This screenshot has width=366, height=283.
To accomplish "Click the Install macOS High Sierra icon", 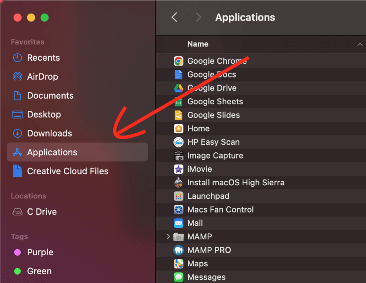I will point(179,182).
